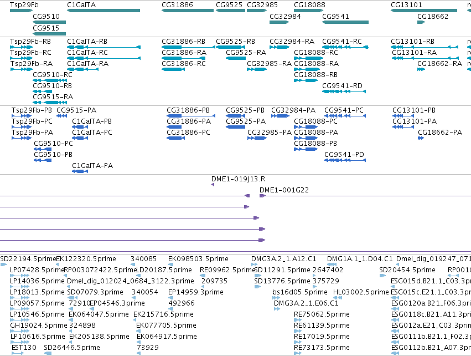Click transcript label CG32984-RA
Viewport: 471px width, 356px height.
pyautogui.click(x=292, y=41)
